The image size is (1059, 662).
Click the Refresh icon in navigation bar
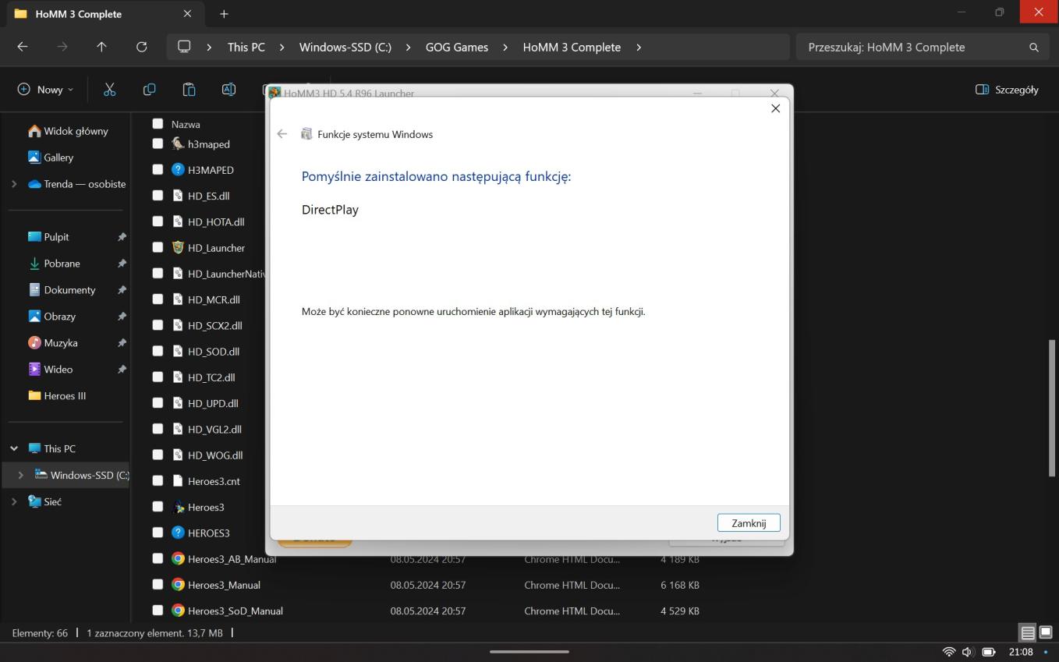(x=141, y=47)
